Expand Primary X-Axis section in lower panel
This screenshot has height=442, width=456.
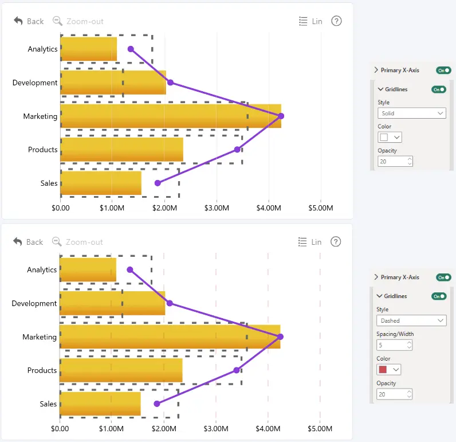pos(376,277)
